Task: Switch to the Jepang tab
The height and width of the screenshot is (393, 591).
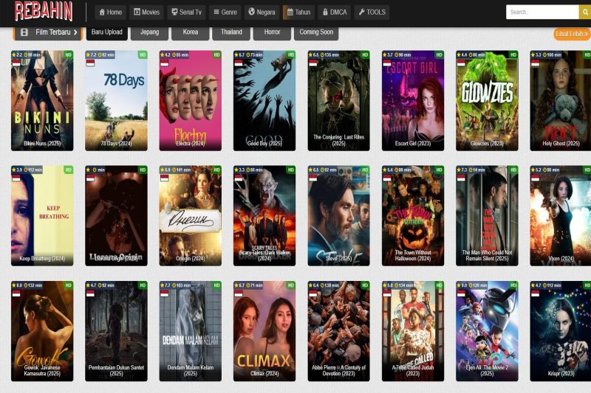Action: [x=149, y=32]
